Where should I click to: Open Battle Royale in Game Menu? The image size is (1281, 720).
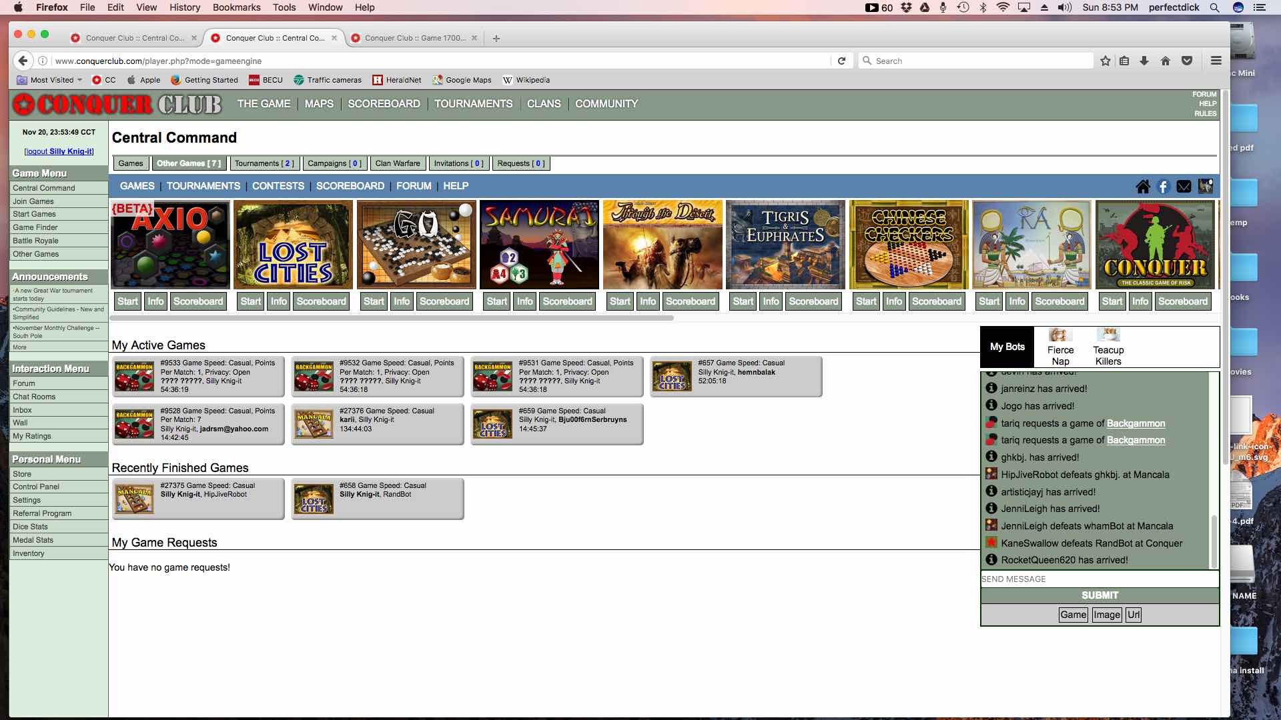click(59, 241)
